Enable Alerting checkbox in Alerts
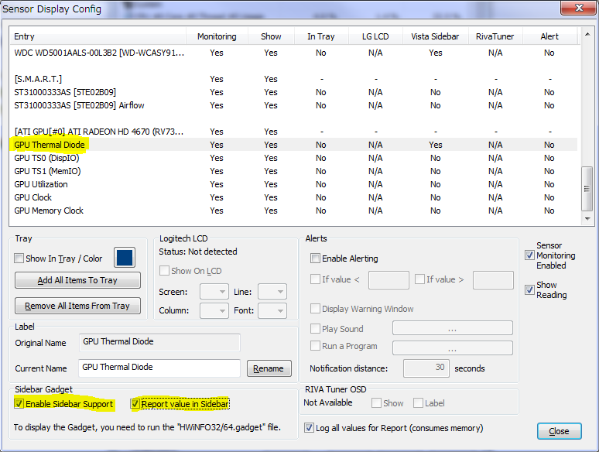599x452 pixels. click(x=315, y=259)
